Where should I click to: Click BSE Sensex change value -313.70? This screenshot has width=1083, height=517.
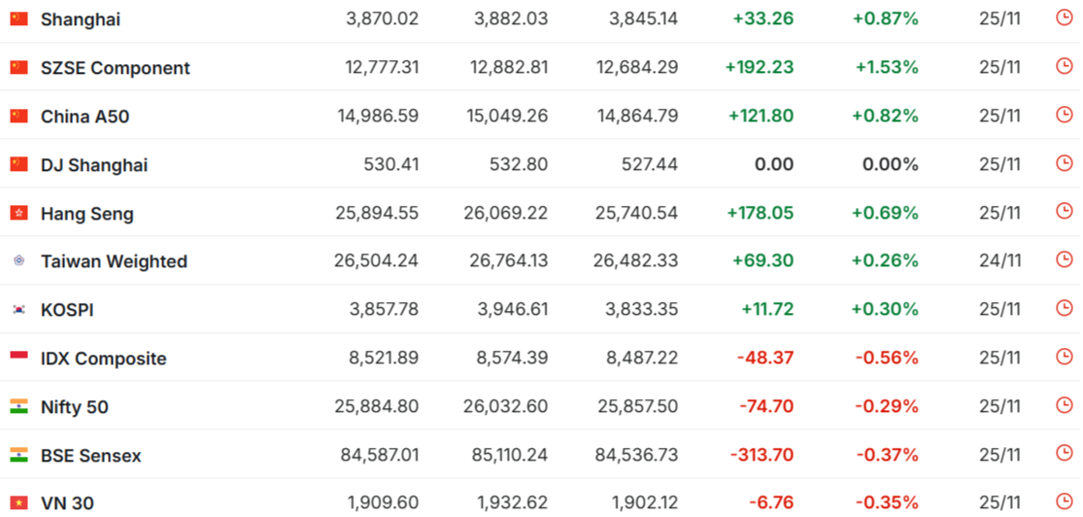pos(764,455)
